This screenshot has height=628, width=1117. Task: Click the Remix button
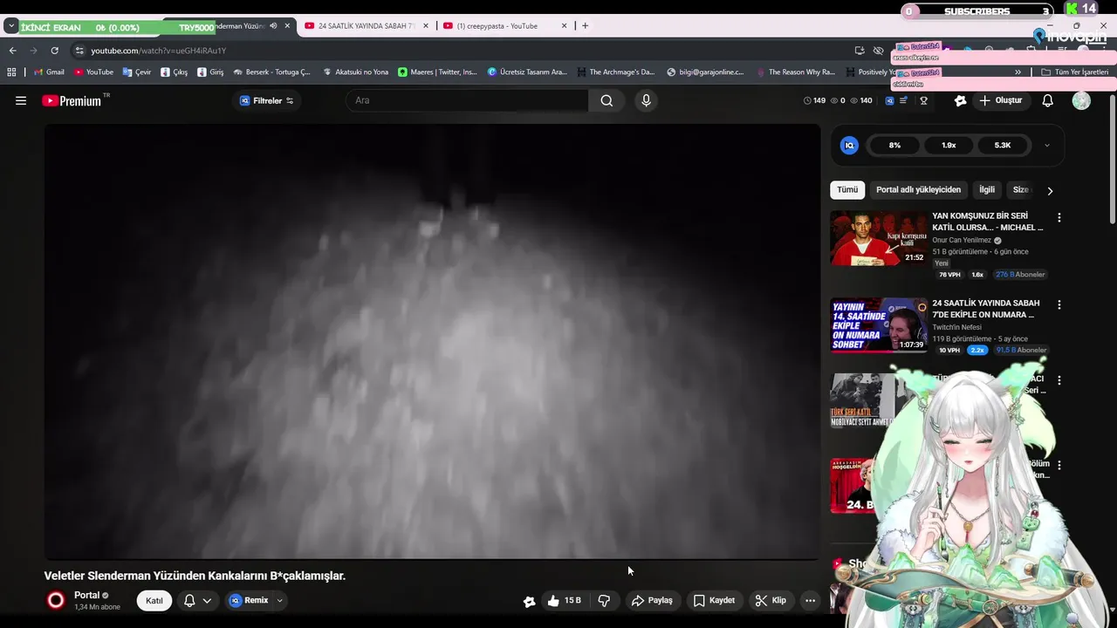[x=249, y=600]
